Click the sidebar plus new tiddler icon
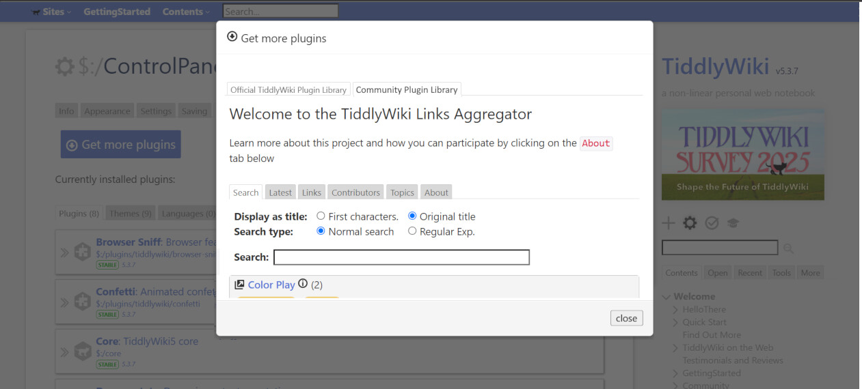Viewport: 862px width, 389px height. pos(669,223)
